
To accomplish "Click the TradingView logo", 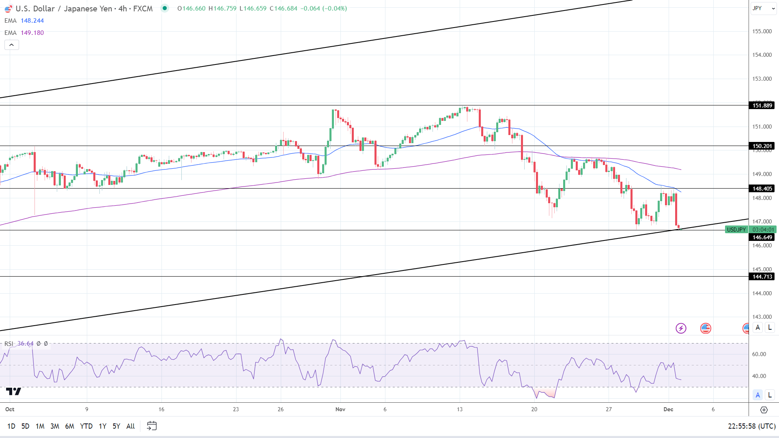I will [x=13, y=391].
